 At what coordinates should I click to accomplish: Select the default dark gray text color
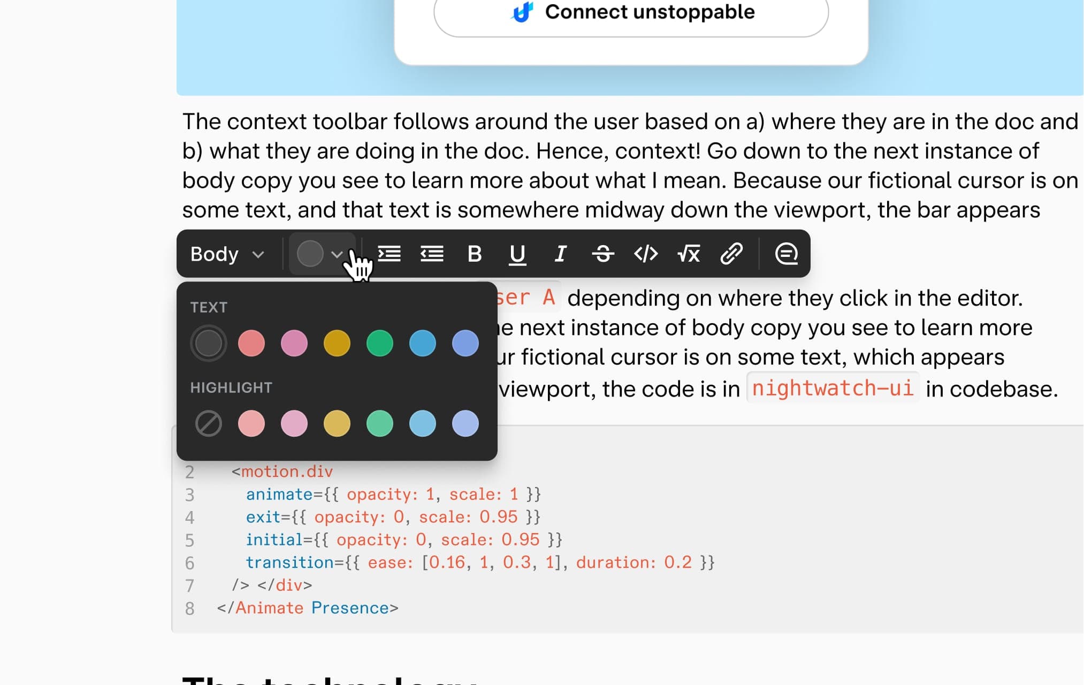[x=209, y=343]
